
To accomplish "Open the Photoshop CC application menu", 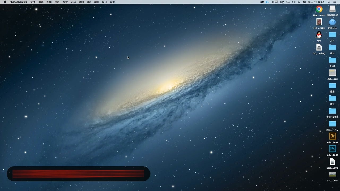I will tap(18, 2).
